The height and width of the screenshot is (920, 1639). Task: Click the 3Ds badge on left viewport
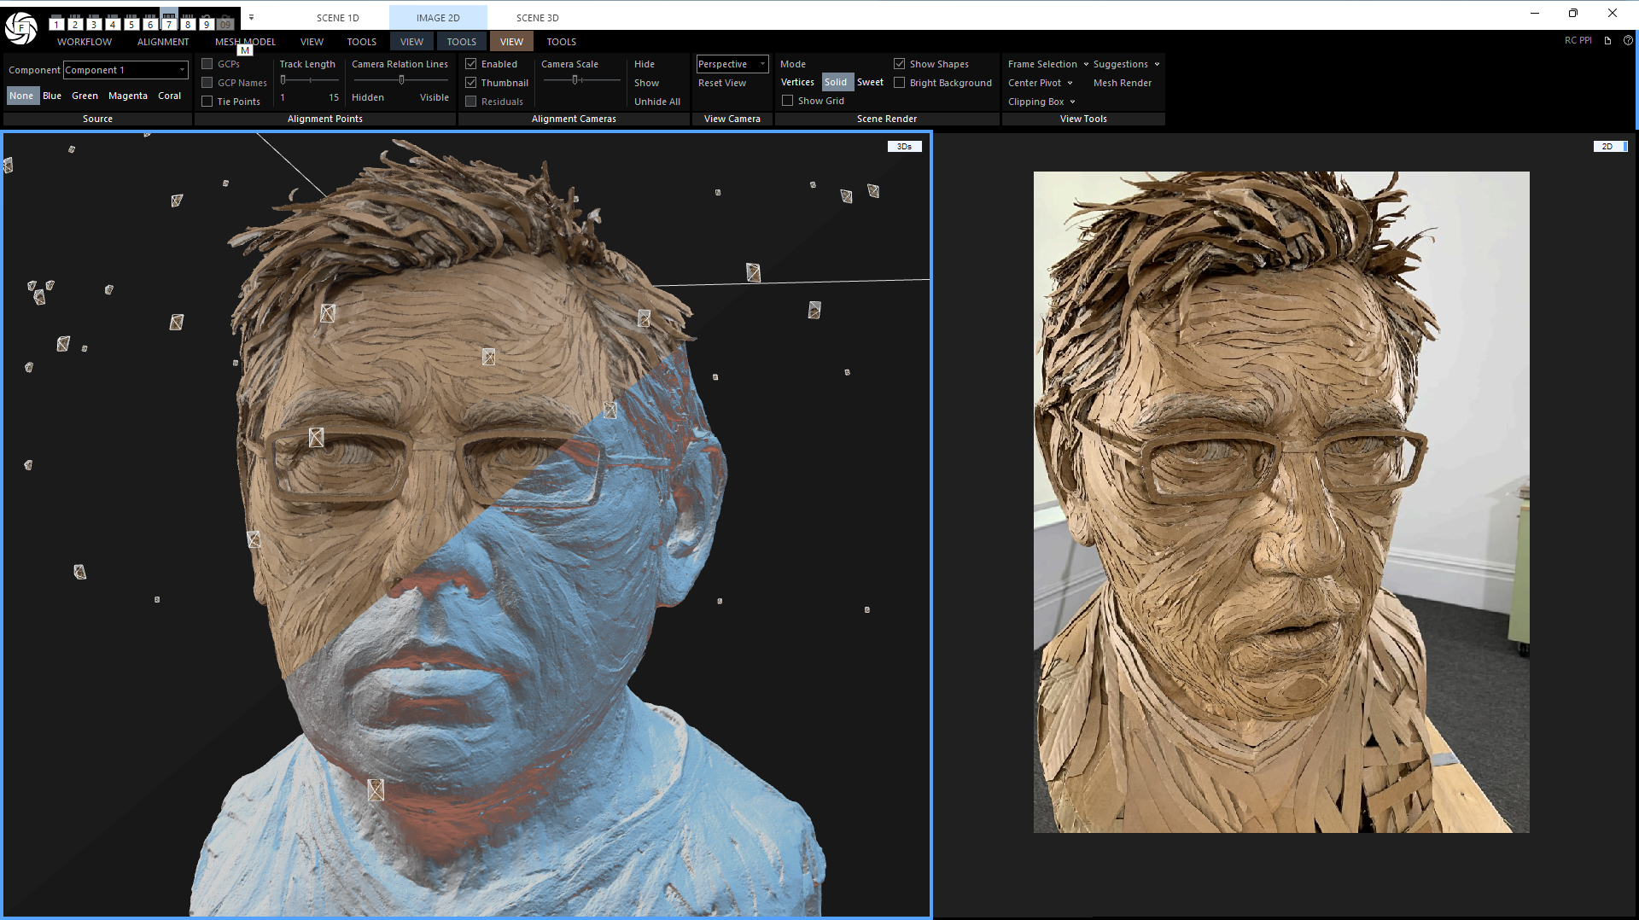(x=904, y=146)
